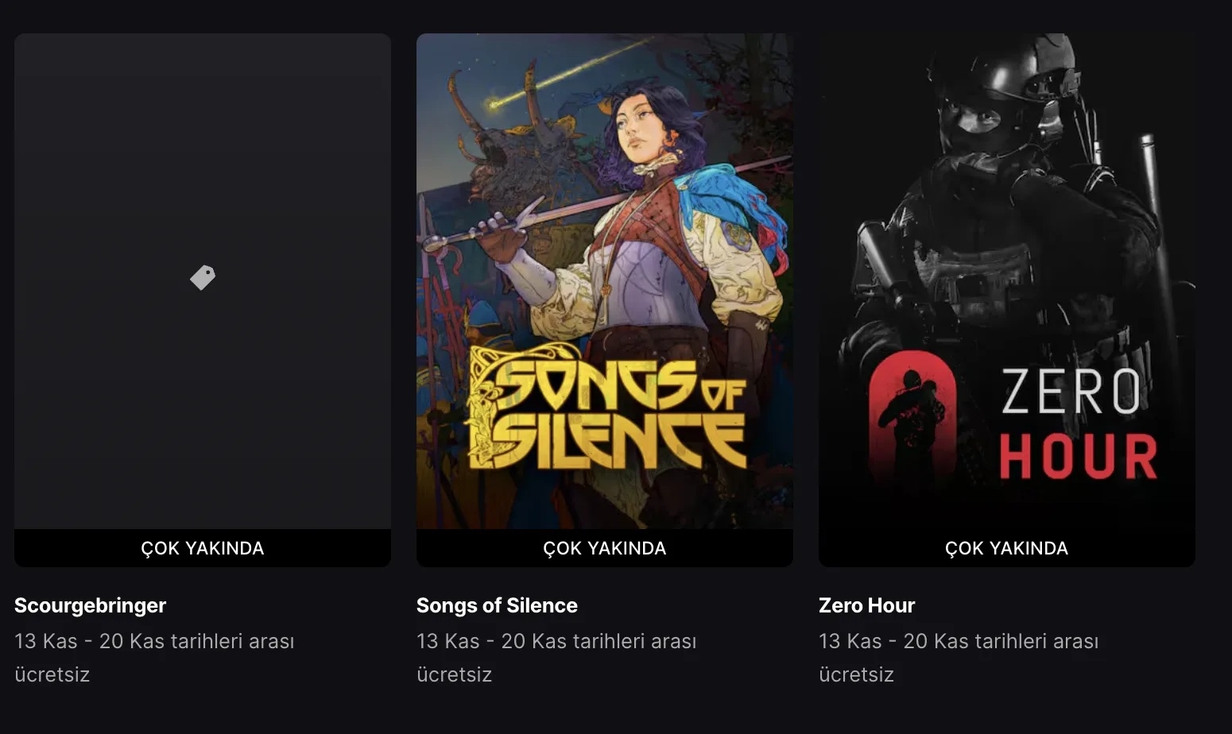Click the ücretsiz text under Zero Hour
Image resolution: width=1232 pixels, height=734 pixels.
[856, 674]
